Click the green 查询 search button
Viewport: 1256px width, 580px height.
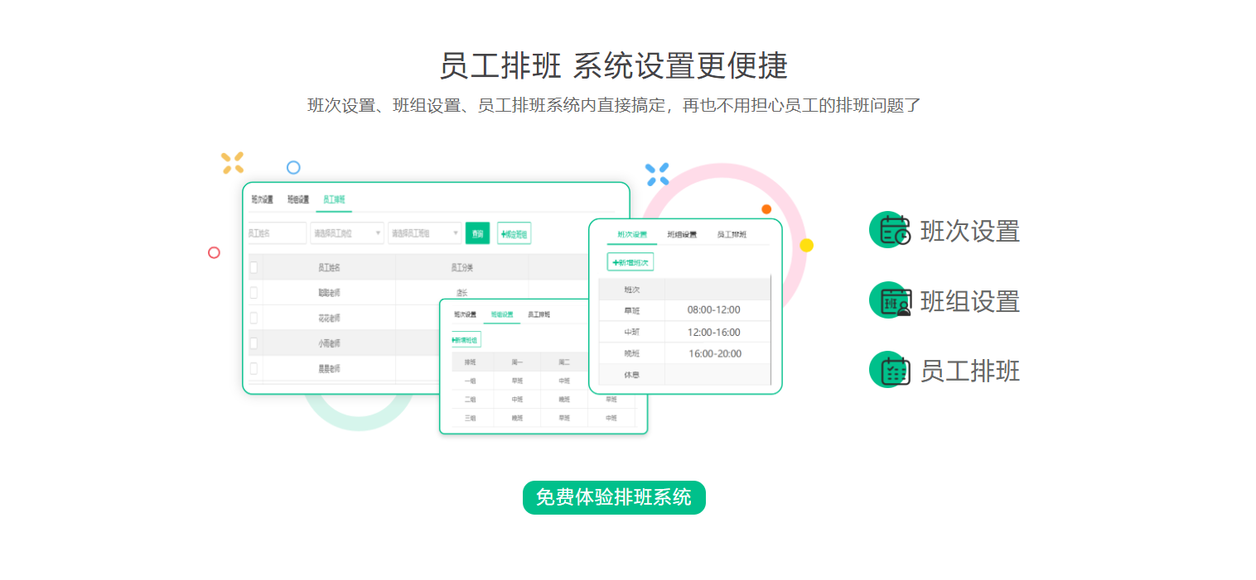(x=478, y=233)
